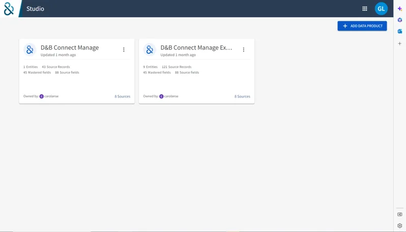Click 8 Sources link on D&B Connect Manage card
The height and width of the screenshot is (232, 406).
(x=123, y=96)
